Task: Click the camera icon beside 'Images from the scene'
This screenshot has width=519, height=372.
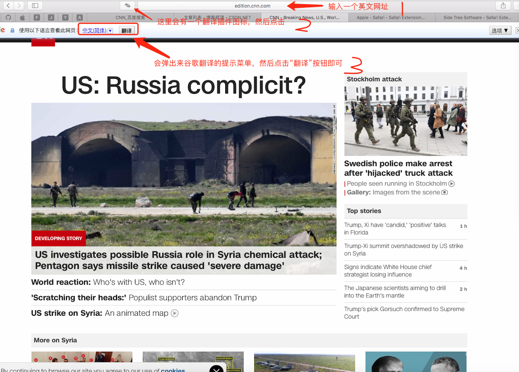Action: 445,192
